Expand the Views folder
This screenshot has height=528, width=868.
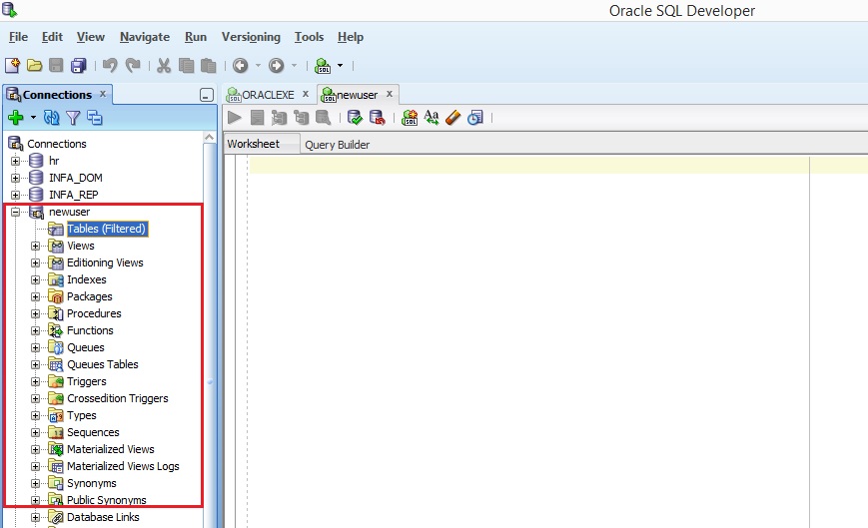[35, 246]
